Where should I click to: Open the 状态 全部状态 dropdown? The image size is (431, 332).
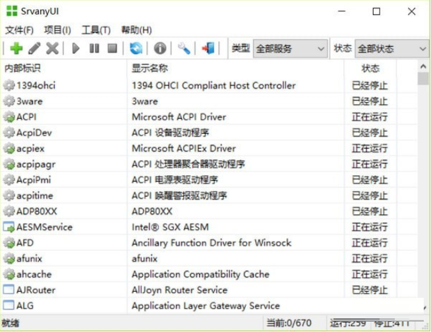(392, 49)
